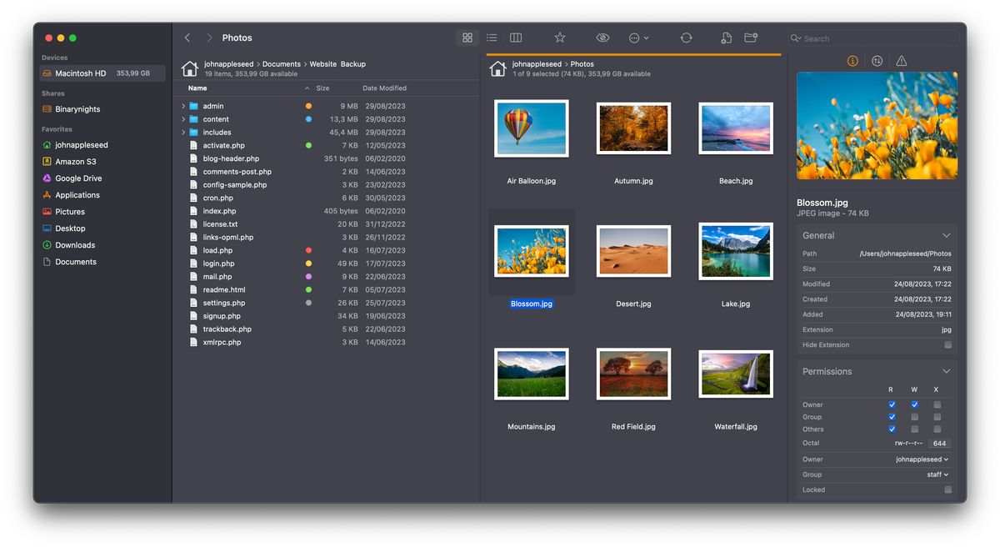
Task: Open the alerts panel via the warning triangle
Action: [900, 60]
